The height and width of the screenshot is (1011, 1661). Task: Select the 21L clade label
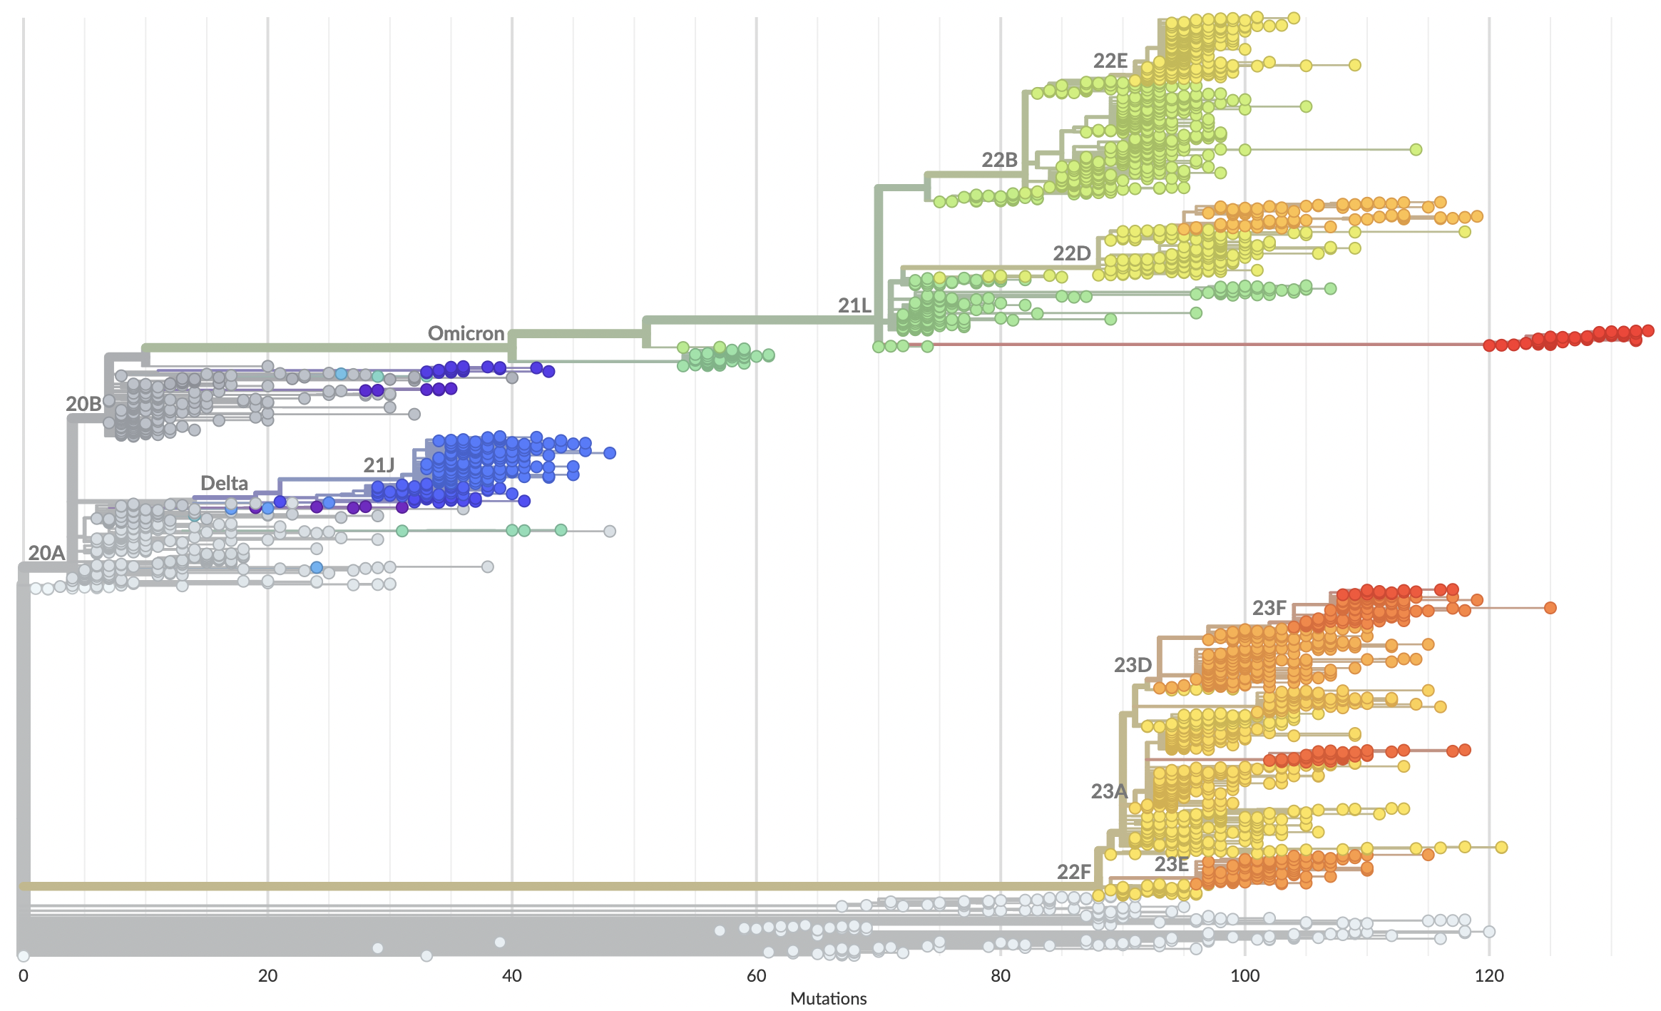pyautogui.click(x=854, y=306)
